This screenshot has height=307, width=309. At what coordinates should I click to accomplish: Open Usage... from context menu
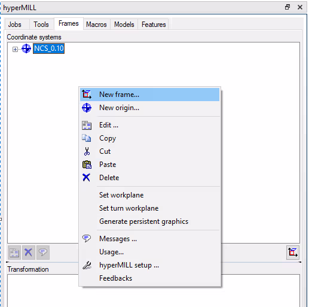[x=149, y=252]
